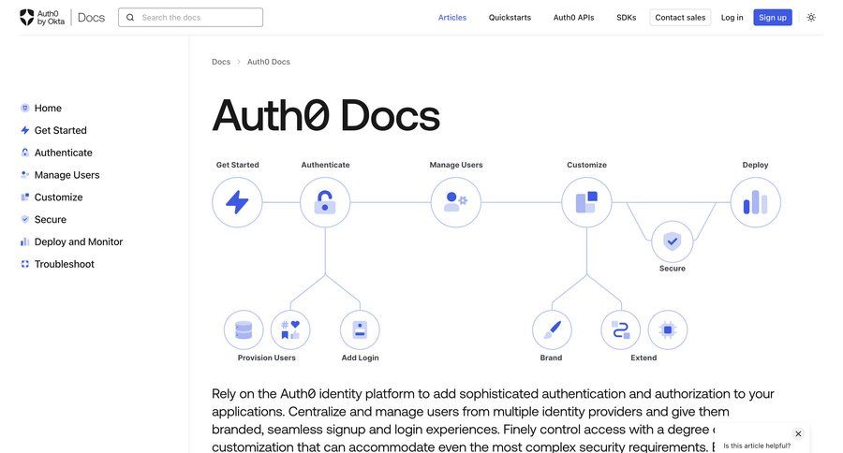The image size is (843, 453).
Task: Open the Get Started lightning bolt circle
Action: pyautogui.click(x=237, y=202)
